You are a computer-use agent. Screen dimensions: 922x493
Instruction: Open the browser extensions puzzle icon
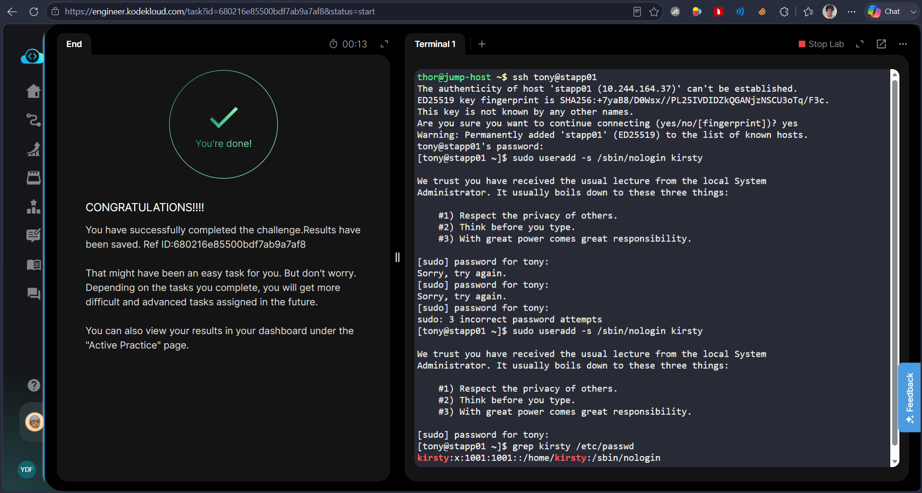[x=784, y=12]
